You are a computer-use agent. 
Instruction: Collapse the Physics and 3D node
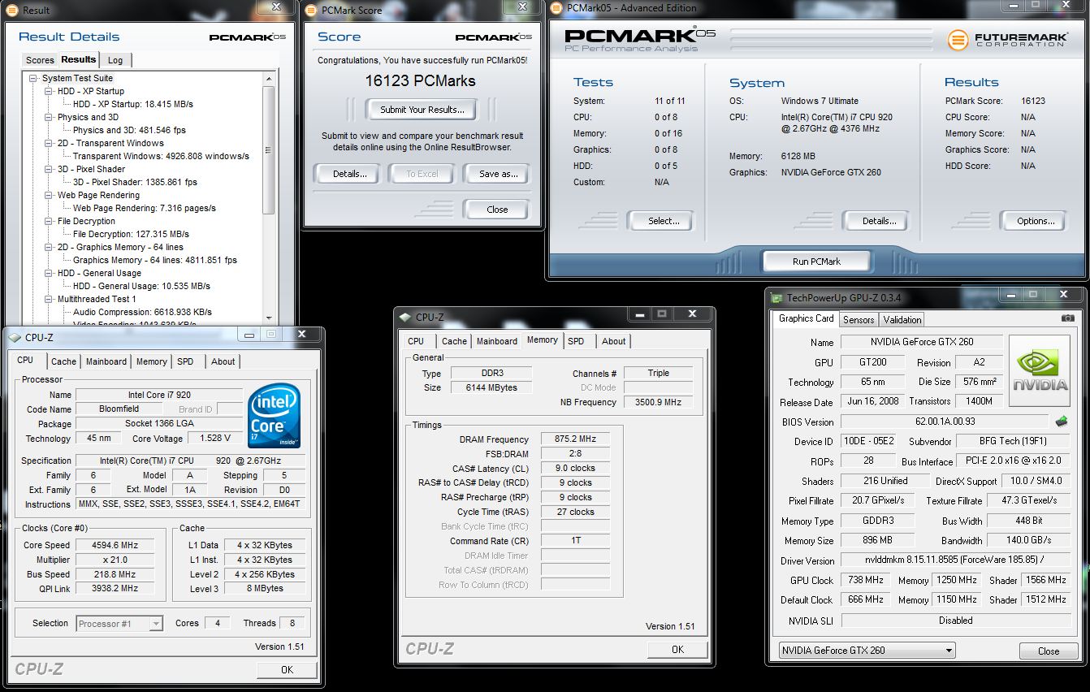[49, 117]
